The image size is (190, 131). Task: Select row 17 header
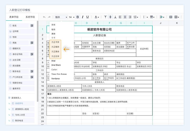pyautogui.click(x=42, y=94)
